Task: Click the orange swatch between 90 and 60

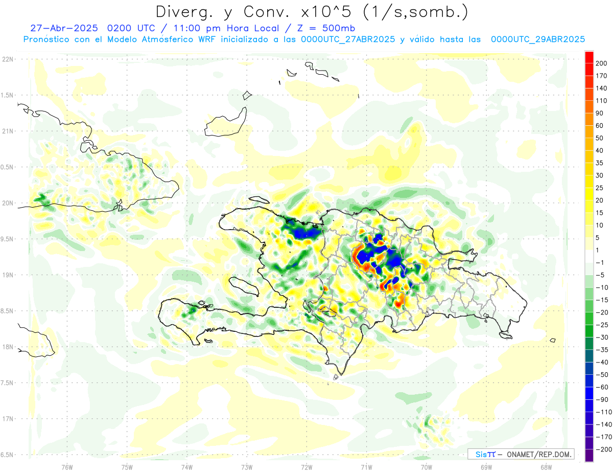Action: [589, 119]
